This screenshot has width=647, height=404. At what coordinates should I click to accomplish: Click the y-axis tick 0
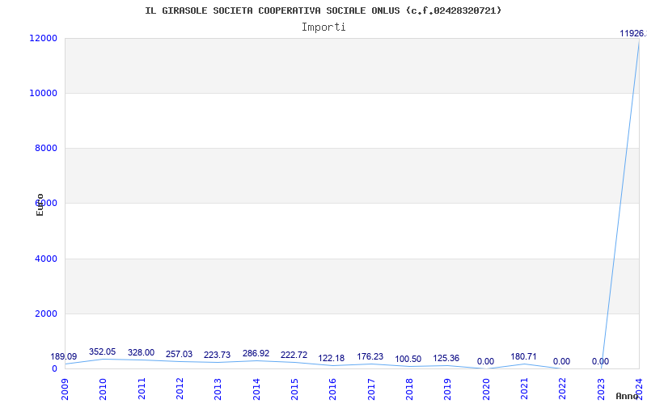coord(54,368)
